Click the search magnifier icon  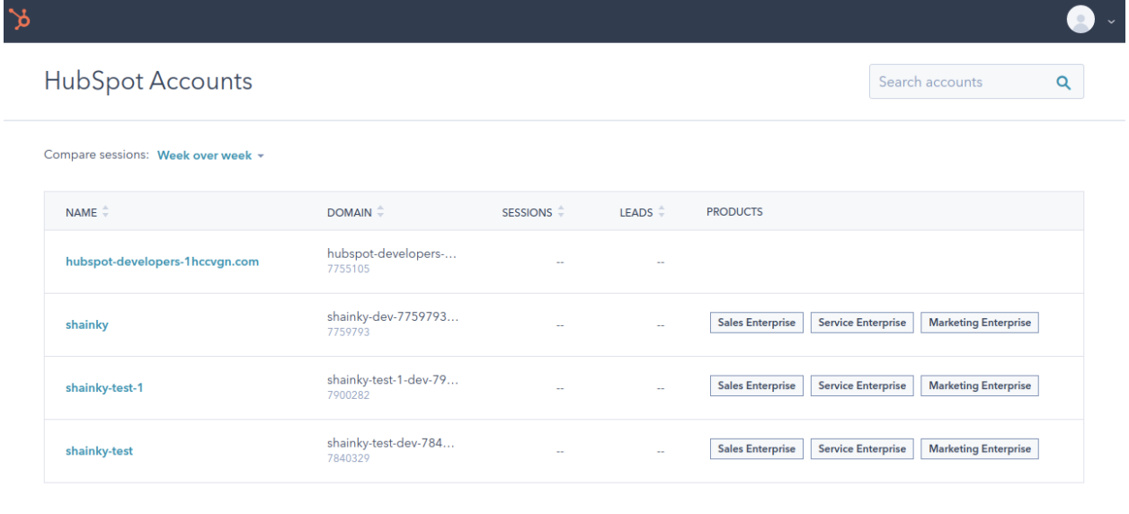tap(1063, 82)
